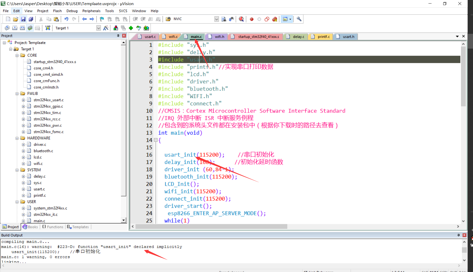Download code to flash with LOAD icon

(48, 28)
